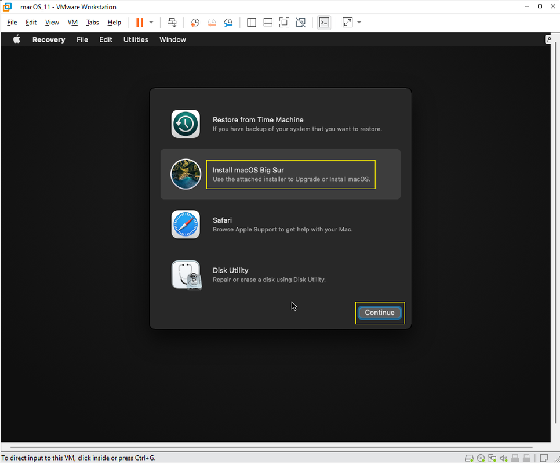Click the Time Machine icon
Screen dimensions: 560x464
tap(186, 124)
